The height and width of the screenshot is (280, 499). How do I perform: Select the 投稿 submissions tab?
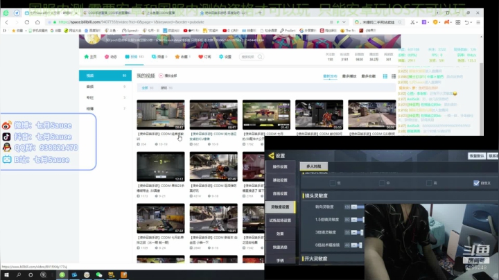tap(134, 57)
